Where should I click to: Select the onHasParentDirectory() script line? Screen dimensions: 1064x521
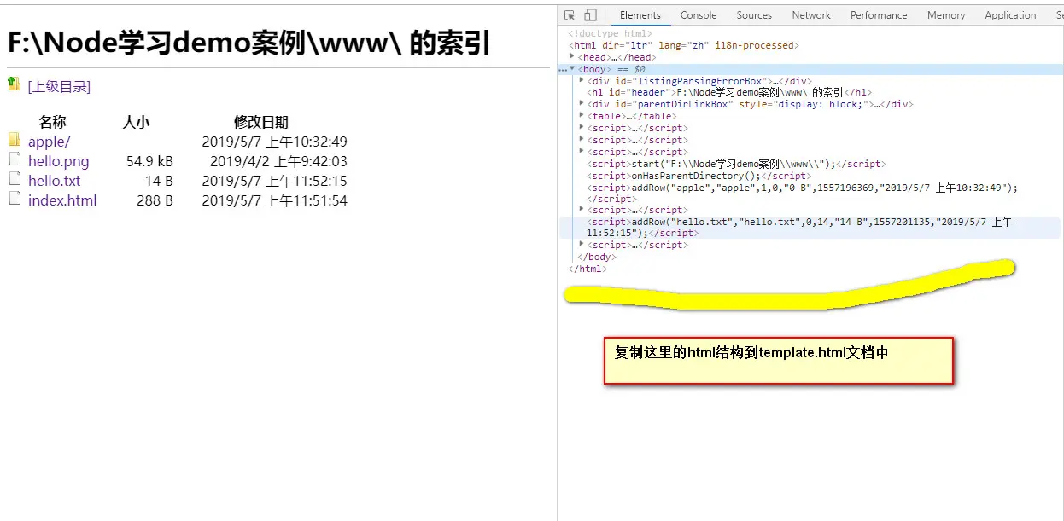tap(699, 176)
